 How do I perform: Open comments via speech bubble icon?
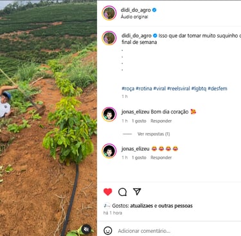pyautogui.click(x=122, y=192)
